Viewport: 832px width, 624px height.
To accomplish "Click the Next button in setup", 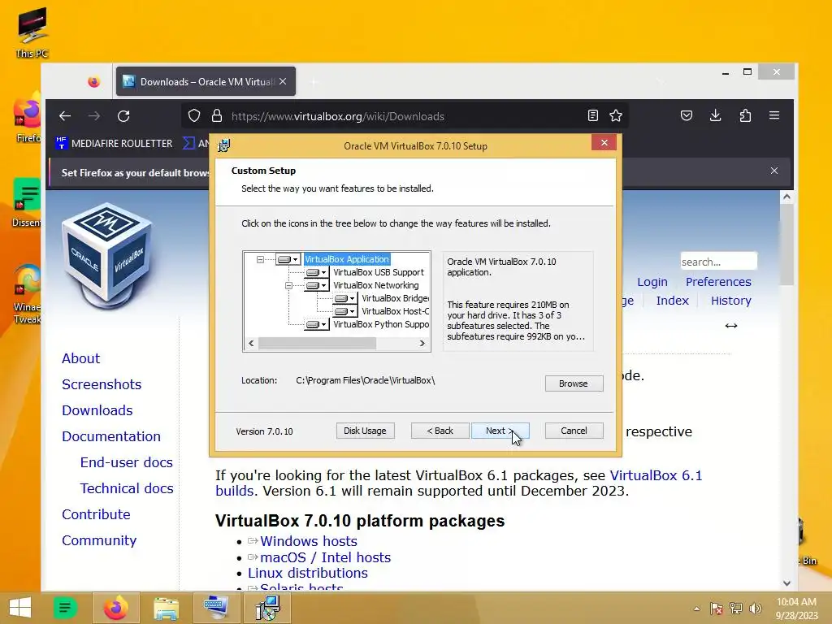I will tap(500, 431).
